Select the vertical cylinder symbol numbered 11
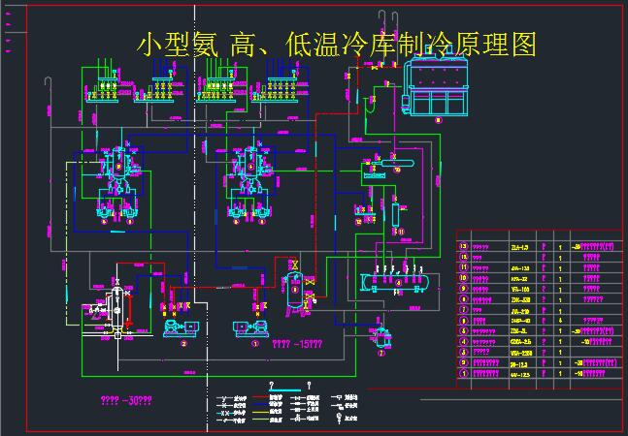Screen dimensions: 628x436 click(x=396, y=214)
